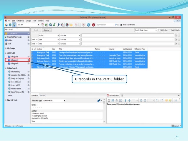The width and height of the screenshot is (188, 141).
Task: Click Save PDF icon in PDF toolbar
Action: 113,100
